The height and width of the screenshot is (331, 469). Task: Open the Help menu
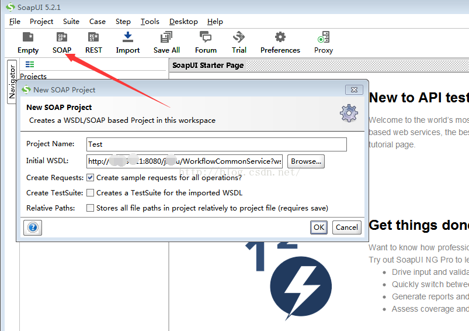tap(215, 22)
